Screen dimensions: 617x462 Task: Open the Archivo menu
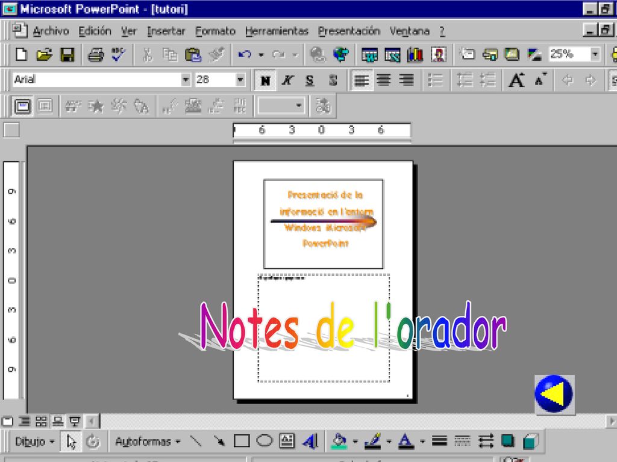tap(51, 31)
